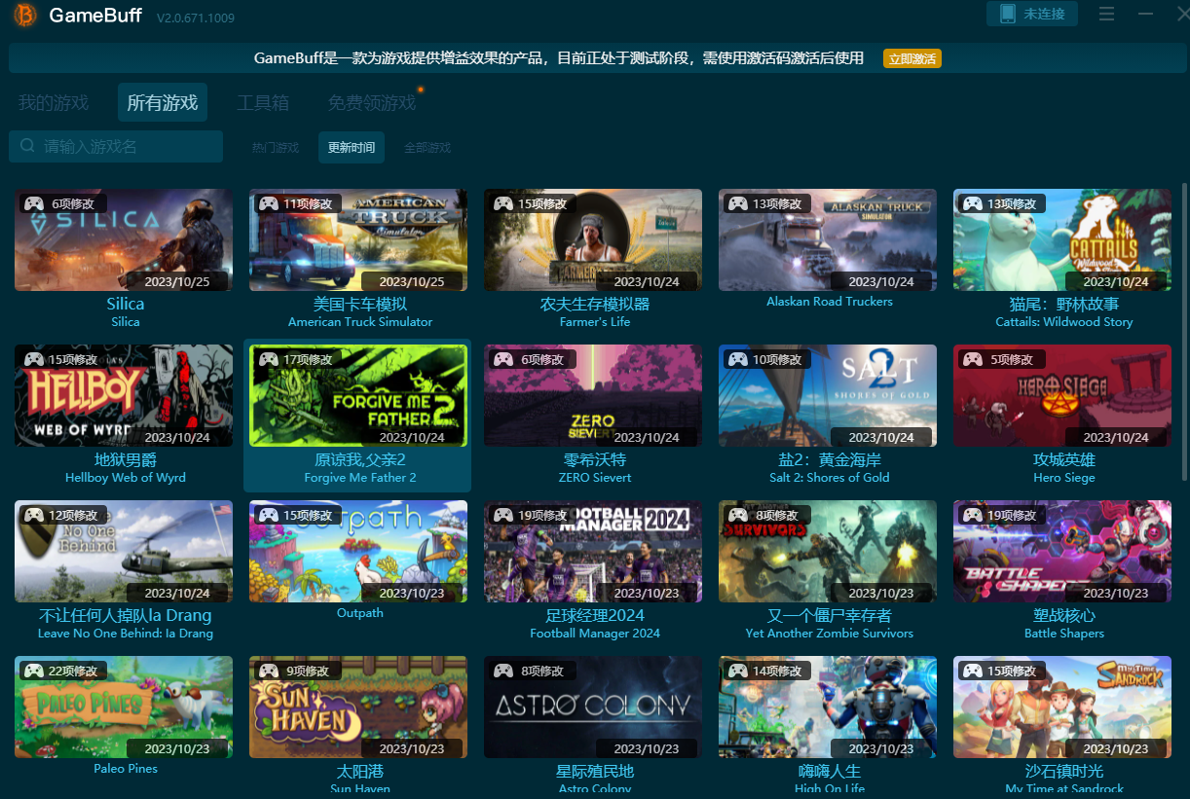Click the title 又一个僵尸幸存者
Image resolution: width=1190 pixels, height=799 pixels.
[x=830, y=615]
